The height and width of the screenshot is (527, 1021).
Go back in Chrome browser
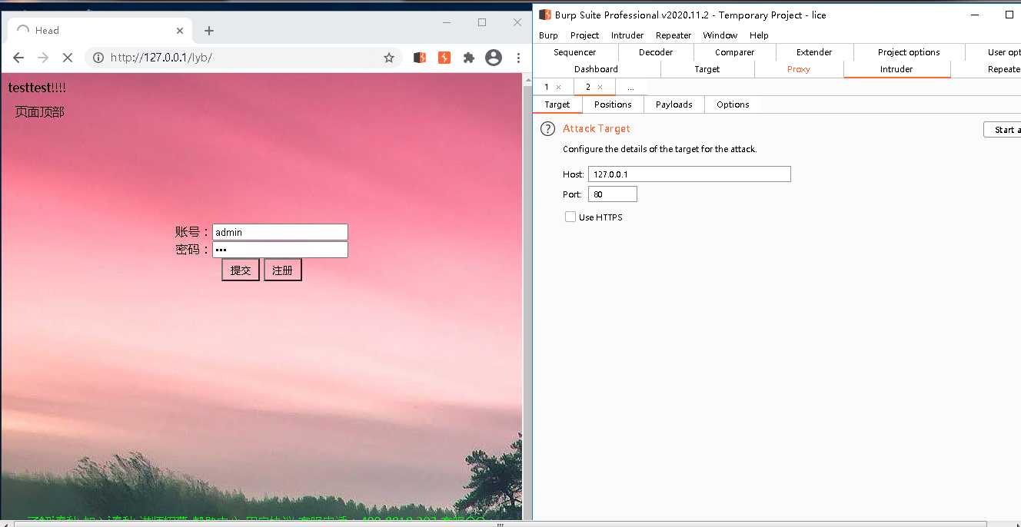18,58
